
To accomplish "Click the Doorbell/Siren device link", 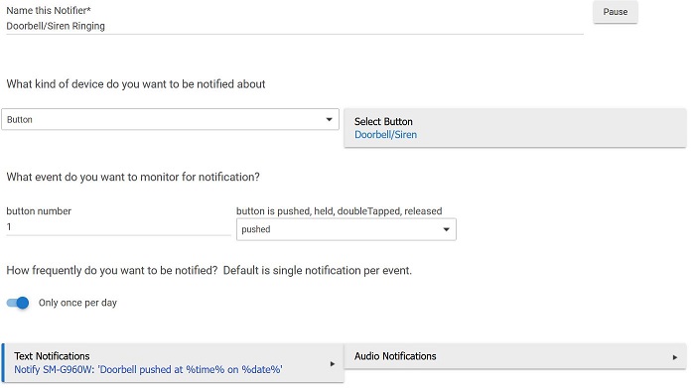I will tap(385, 135).
